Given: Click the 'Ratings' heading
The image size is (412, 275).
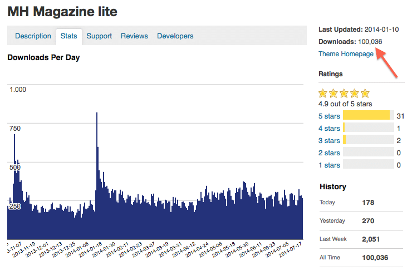Looking at the screenshot, I should (331, 74).
